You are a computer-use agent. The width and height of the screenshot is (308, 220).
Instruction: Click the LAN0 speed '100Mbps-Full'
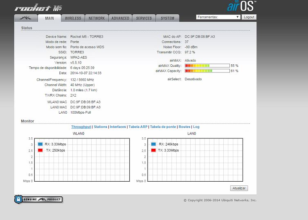click(x=81, y=112)
